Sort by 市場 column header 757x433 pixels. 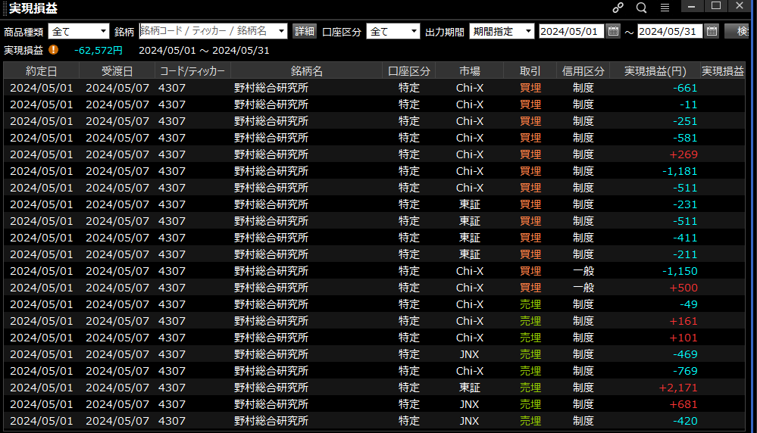[469, 71]
